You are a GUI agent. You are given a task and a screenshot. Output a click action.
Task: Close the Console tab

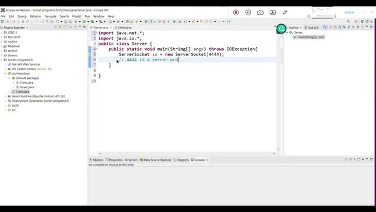tap(207, 160)
